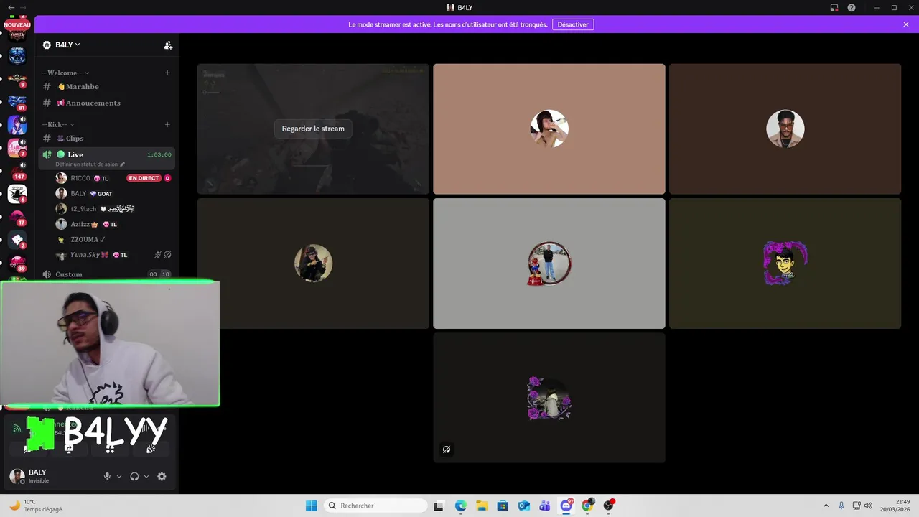
Task: Open the weather widget showing 10°C
Action: pyautogui.click(x=36, y=506)
